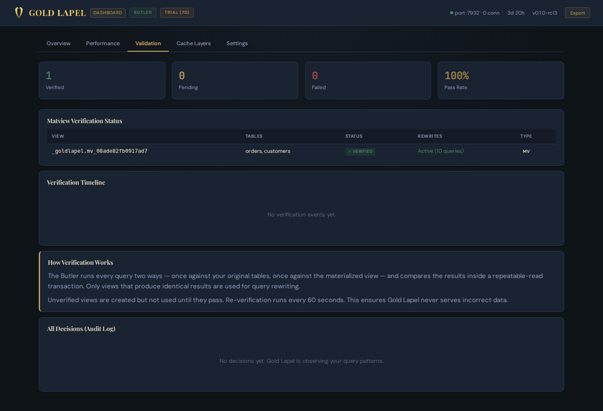603x411 pixels.
Task: Click the green port status indicator dot
Action: 451,13
